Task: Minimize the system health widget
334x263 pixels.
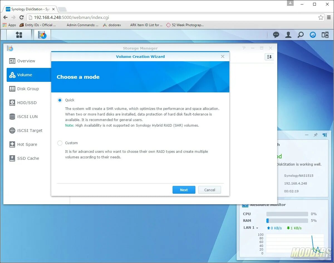Action: pyautogui.click(x=307, y=135)
